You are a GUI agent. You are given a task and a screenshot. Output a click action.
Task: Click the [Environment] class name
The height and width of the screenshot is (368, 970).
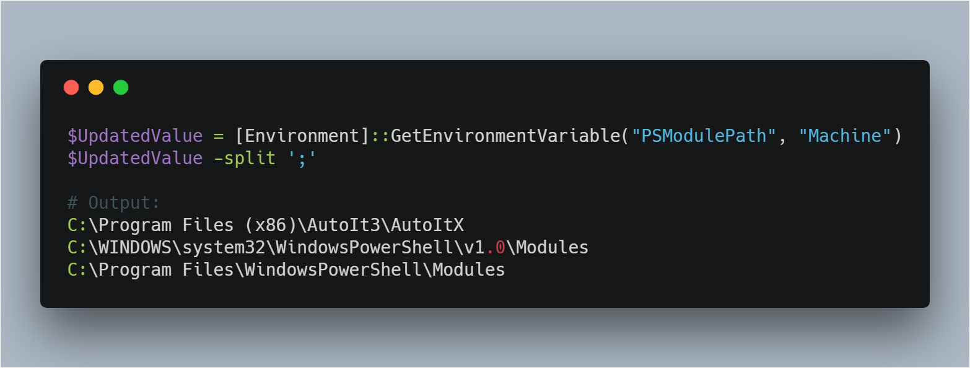pos(302,136)
